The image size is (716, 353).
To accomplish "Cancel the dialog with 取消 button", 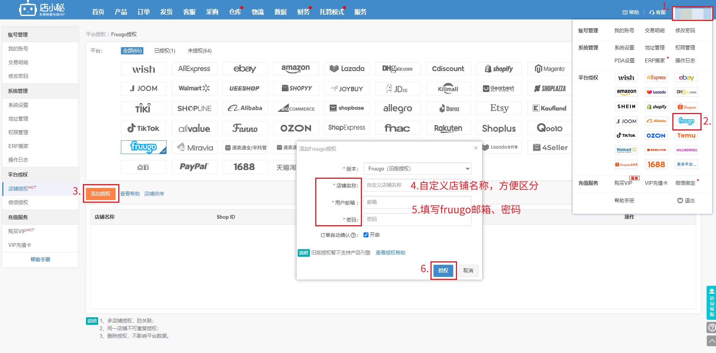I will point(468,270).
